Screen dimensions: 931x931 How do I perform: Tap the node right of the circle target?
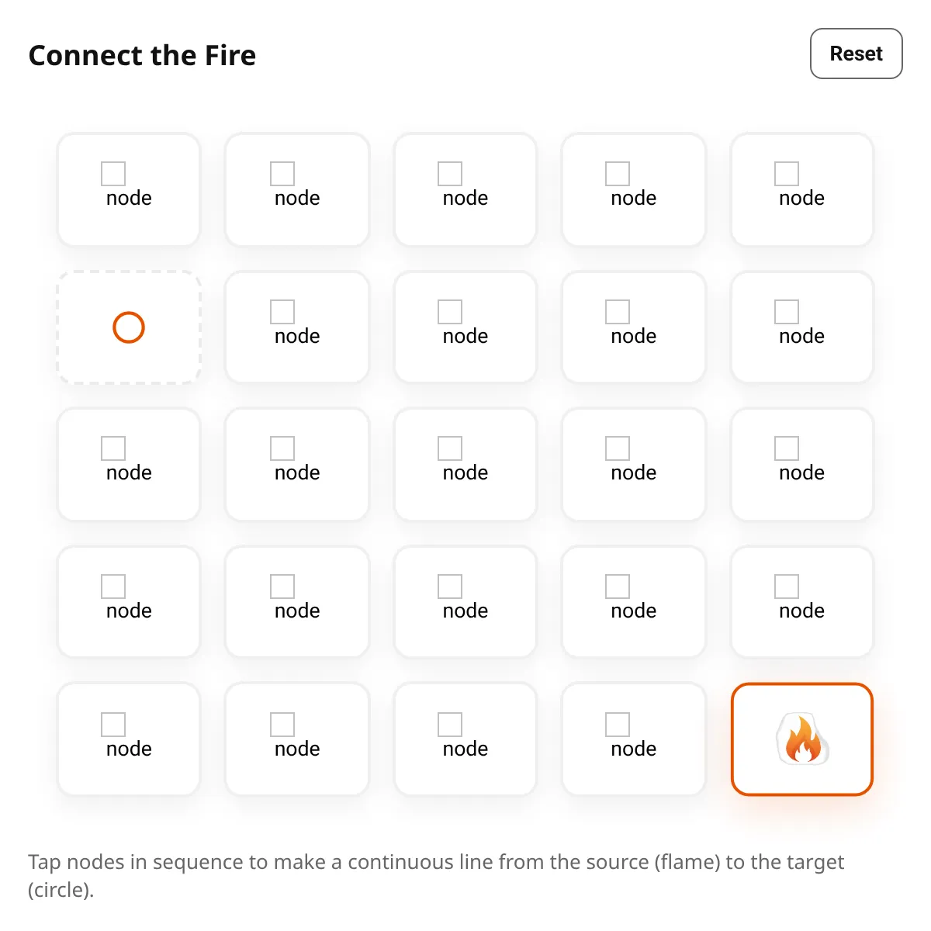(x=297, y=327)
